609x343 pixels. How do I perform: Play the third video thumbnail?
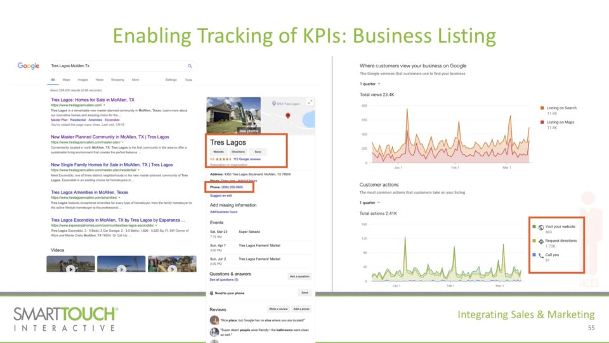(172, 264)
